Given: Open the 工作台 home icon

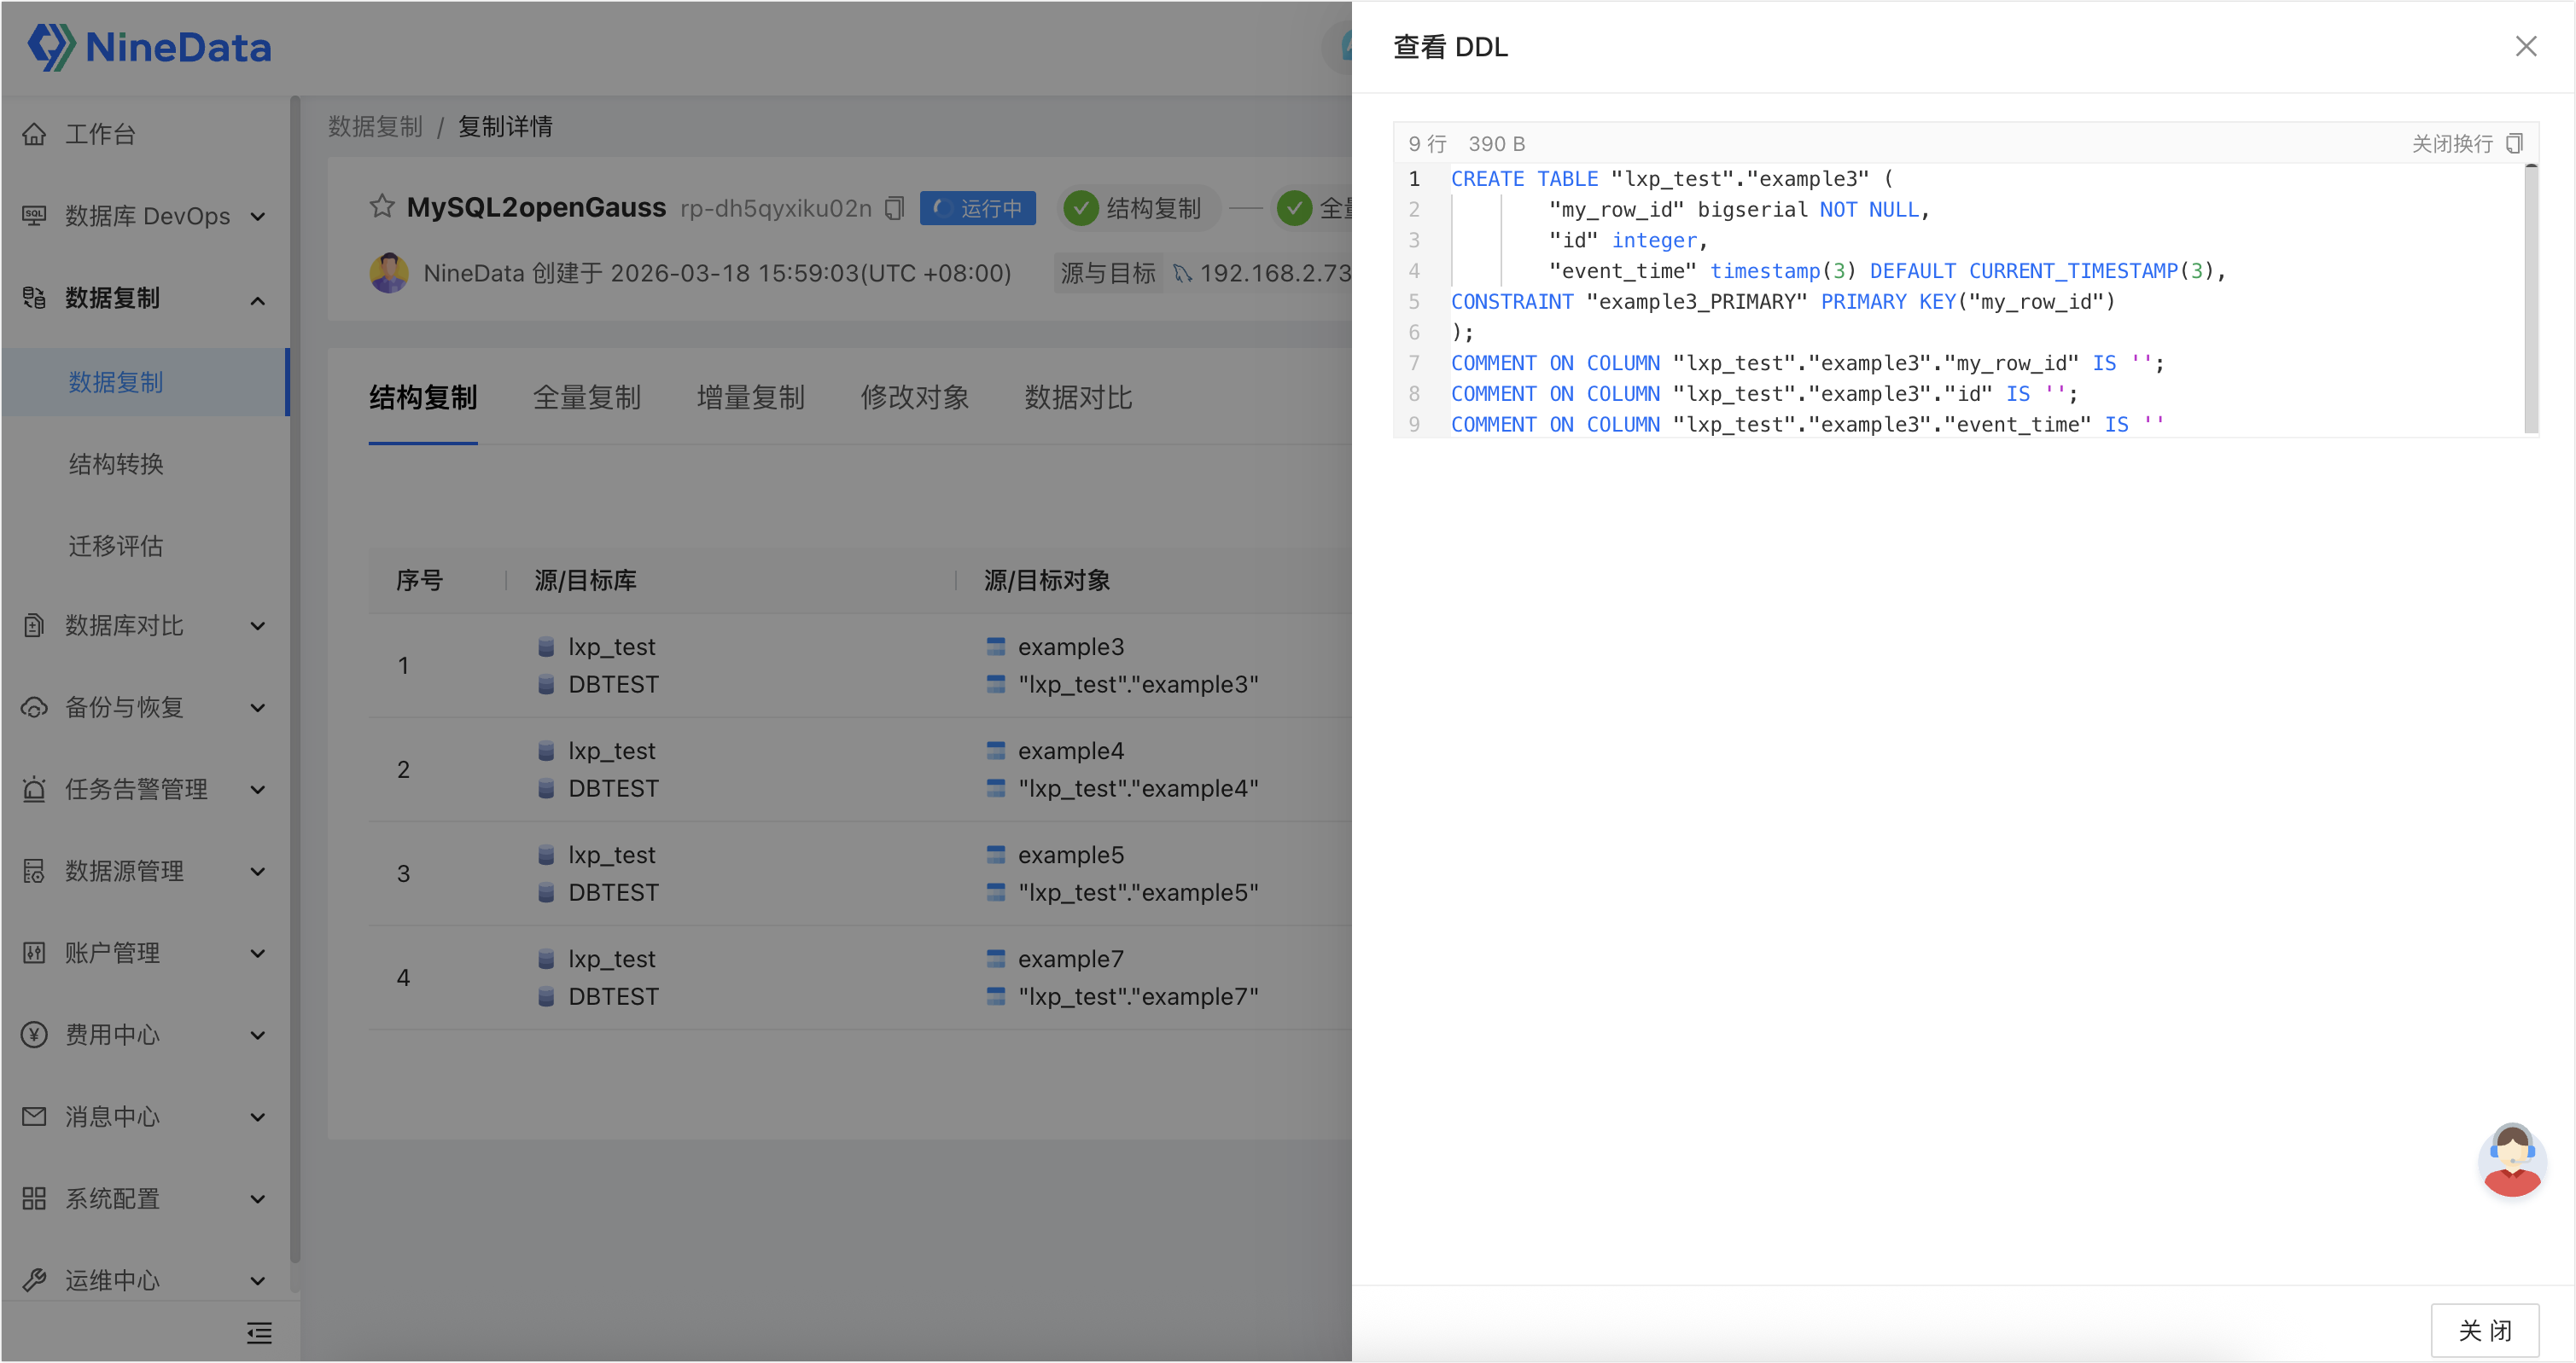Looking at the screenshot, I should (x=34, y=134).
